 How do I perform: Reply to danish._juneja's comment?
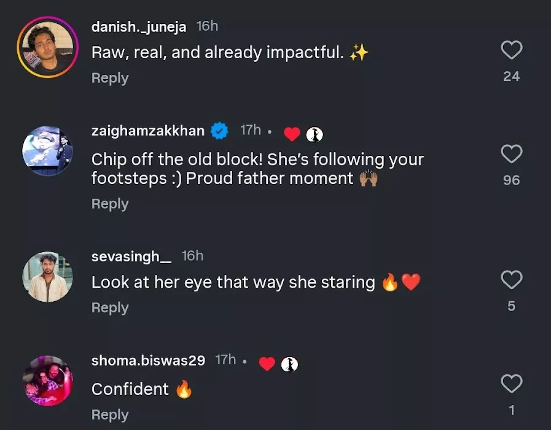(x=110, y=78)
